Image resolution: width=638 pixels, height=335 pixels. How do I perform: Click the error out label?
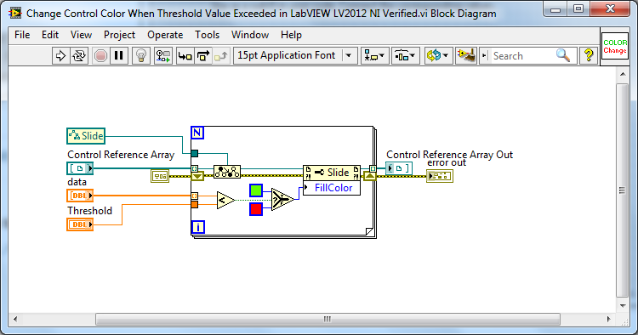point(447,162)
